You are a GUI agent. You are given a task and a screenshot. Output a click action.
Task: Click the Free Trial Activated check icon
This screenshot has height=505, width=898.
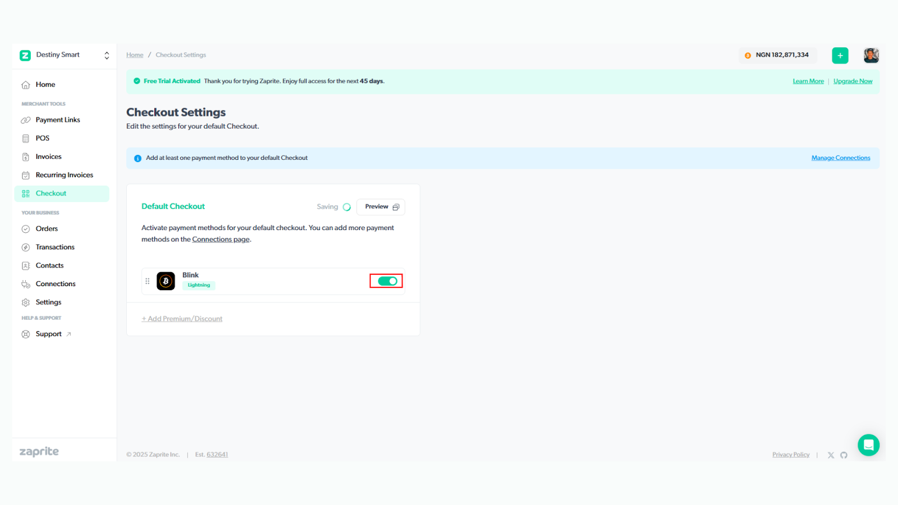coord(137,81)
